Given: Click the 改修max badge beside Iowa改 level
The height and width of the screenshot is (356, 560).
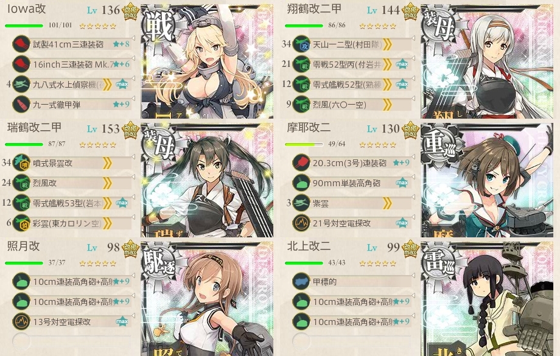Looking at the screenshot, I should click(x=130, y=12).
